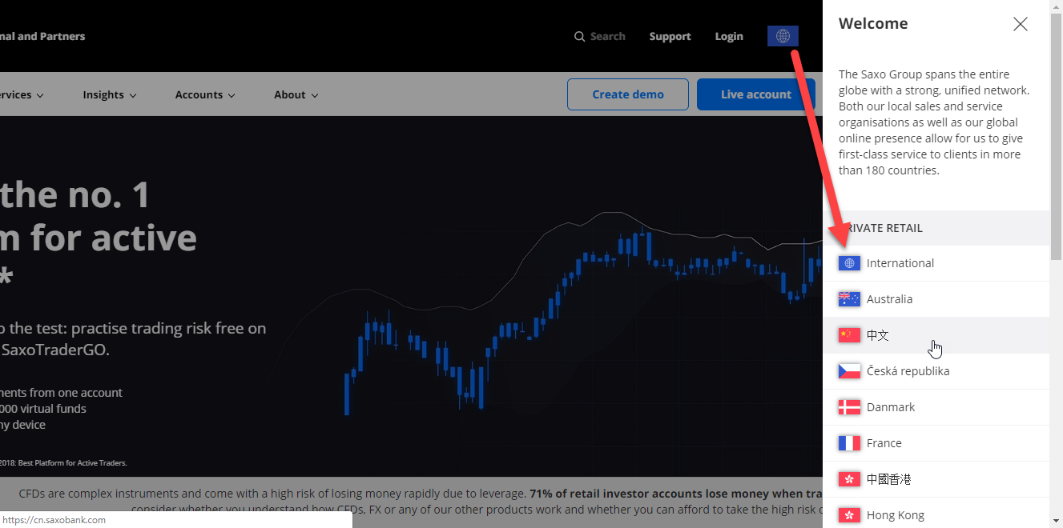This screenshot has width=1063, height=528.
Task: Choose International region
Action: (936, 263)
